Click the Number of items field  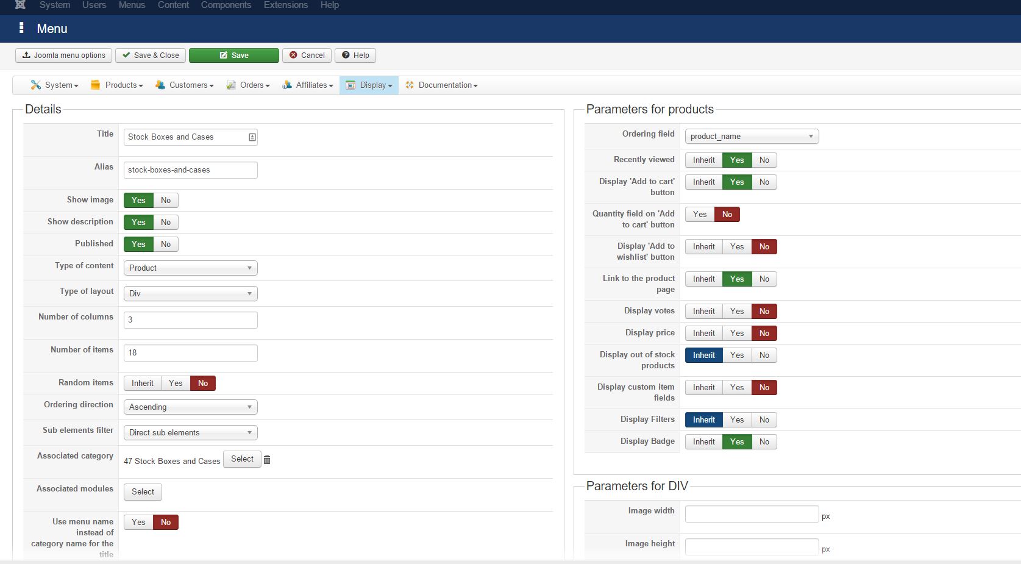click(190, 353)
